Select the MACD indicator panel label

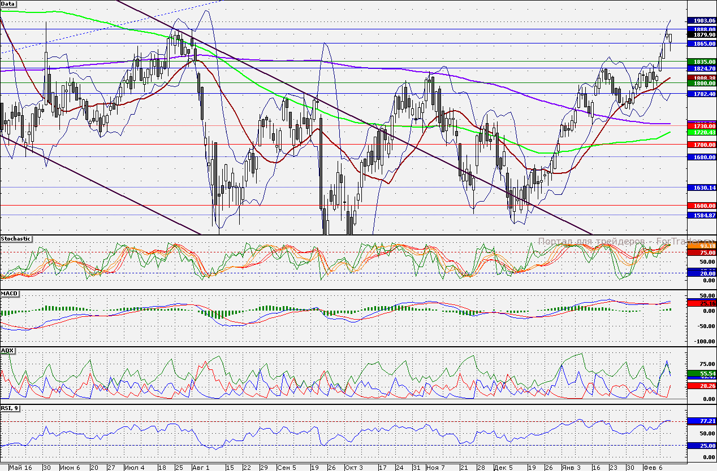coord(10,294)
